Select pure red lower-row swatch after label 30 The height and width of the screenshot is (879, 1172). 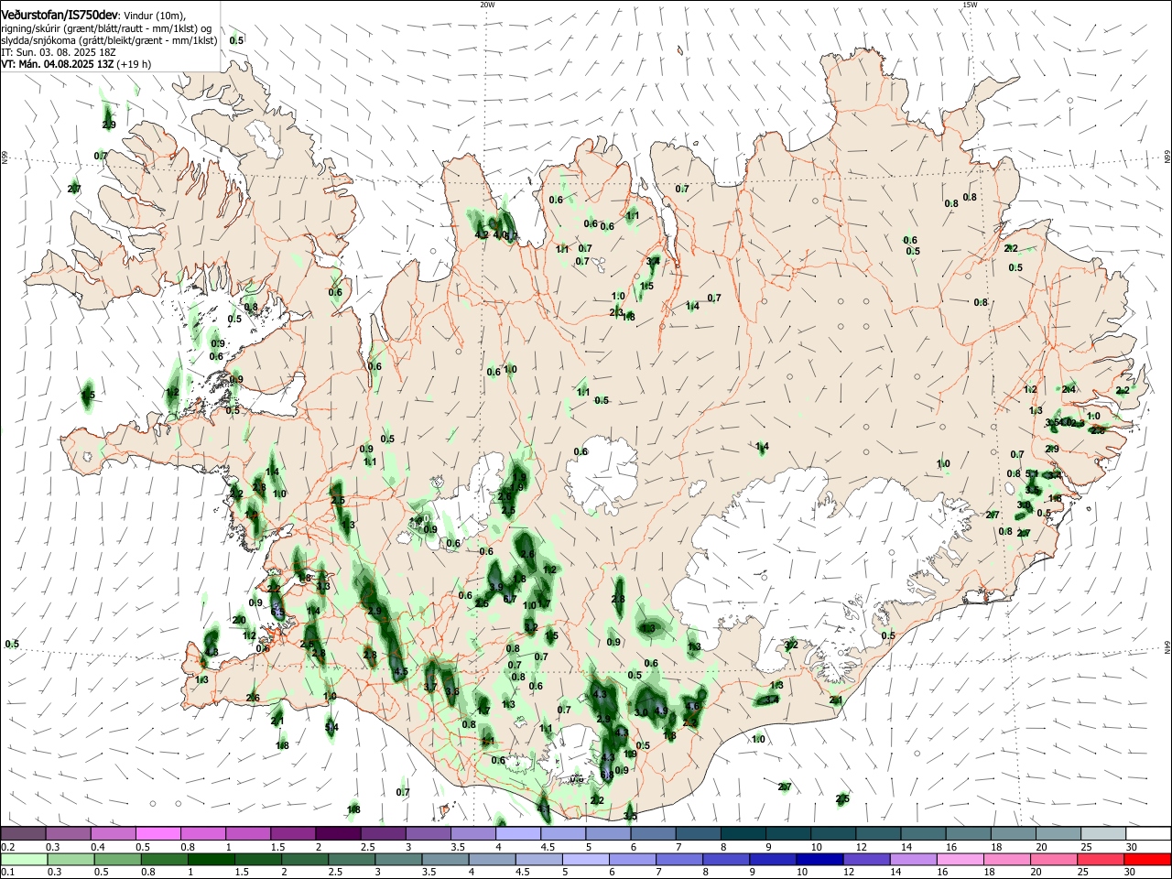pyautogui.click(x=1147, y=860)
